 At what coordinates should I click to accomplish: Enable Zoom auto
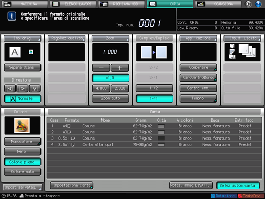[110, 98]
